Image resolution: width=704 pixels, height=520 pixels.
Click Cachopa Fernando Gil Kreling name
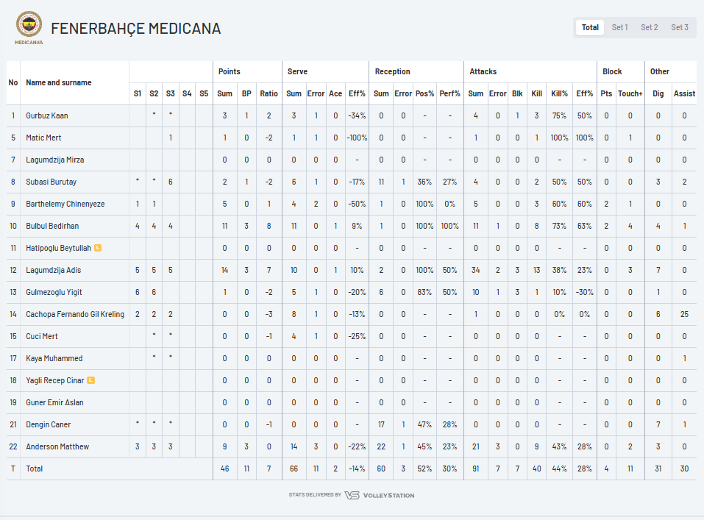[x=75, y=314]
